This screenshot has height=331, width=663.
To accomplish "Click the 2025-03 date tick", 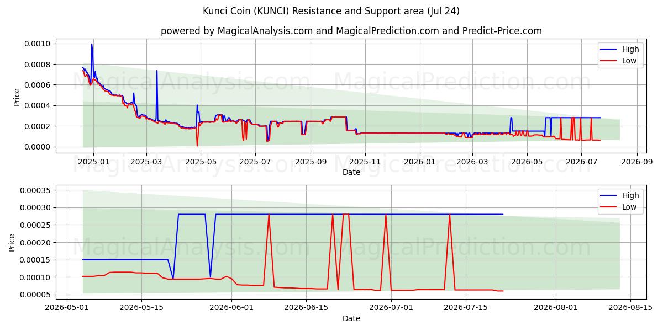I will point(146,161).
